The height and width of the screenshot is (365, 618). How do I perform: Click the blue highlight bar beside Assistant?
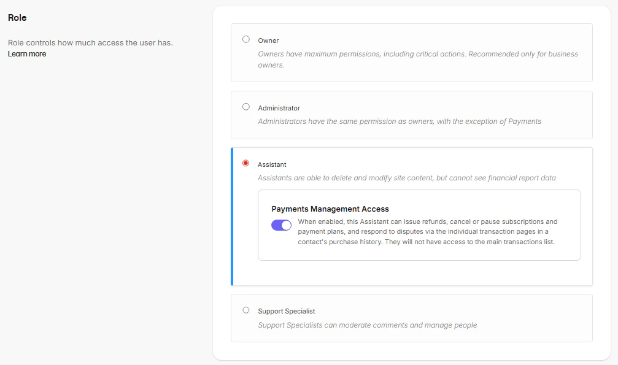(x=232, y=216)
